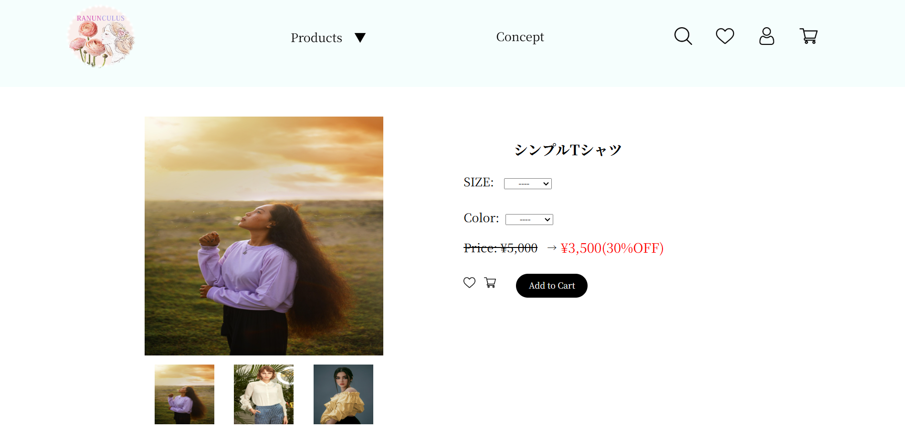Screen dimensions: 905x430
Task: Open the search magnifier icon in header
Action: (x=683, y=36)
